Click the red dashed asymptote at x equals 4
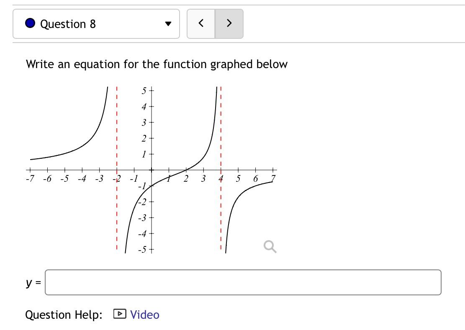This screenshot has width=465, height=330. tap(221, 167)
